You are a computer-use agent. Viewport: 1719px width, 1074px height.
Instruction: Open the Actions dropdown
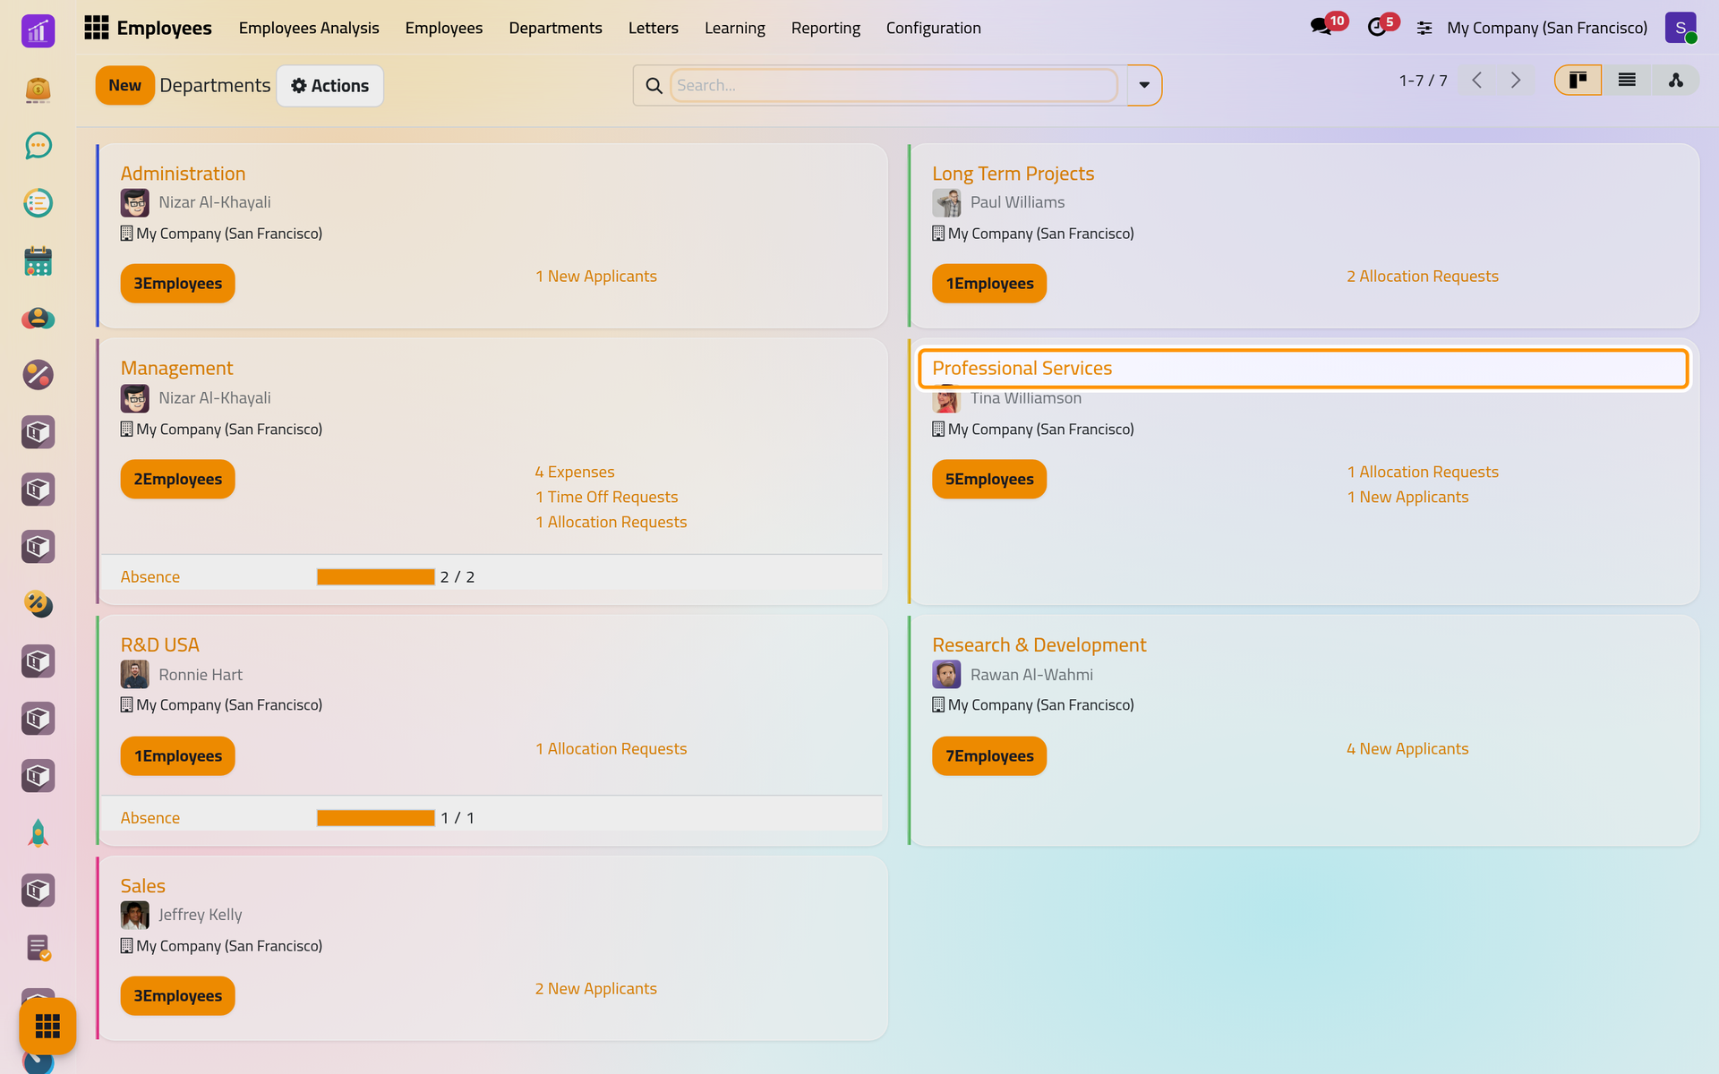pos(329,86)
